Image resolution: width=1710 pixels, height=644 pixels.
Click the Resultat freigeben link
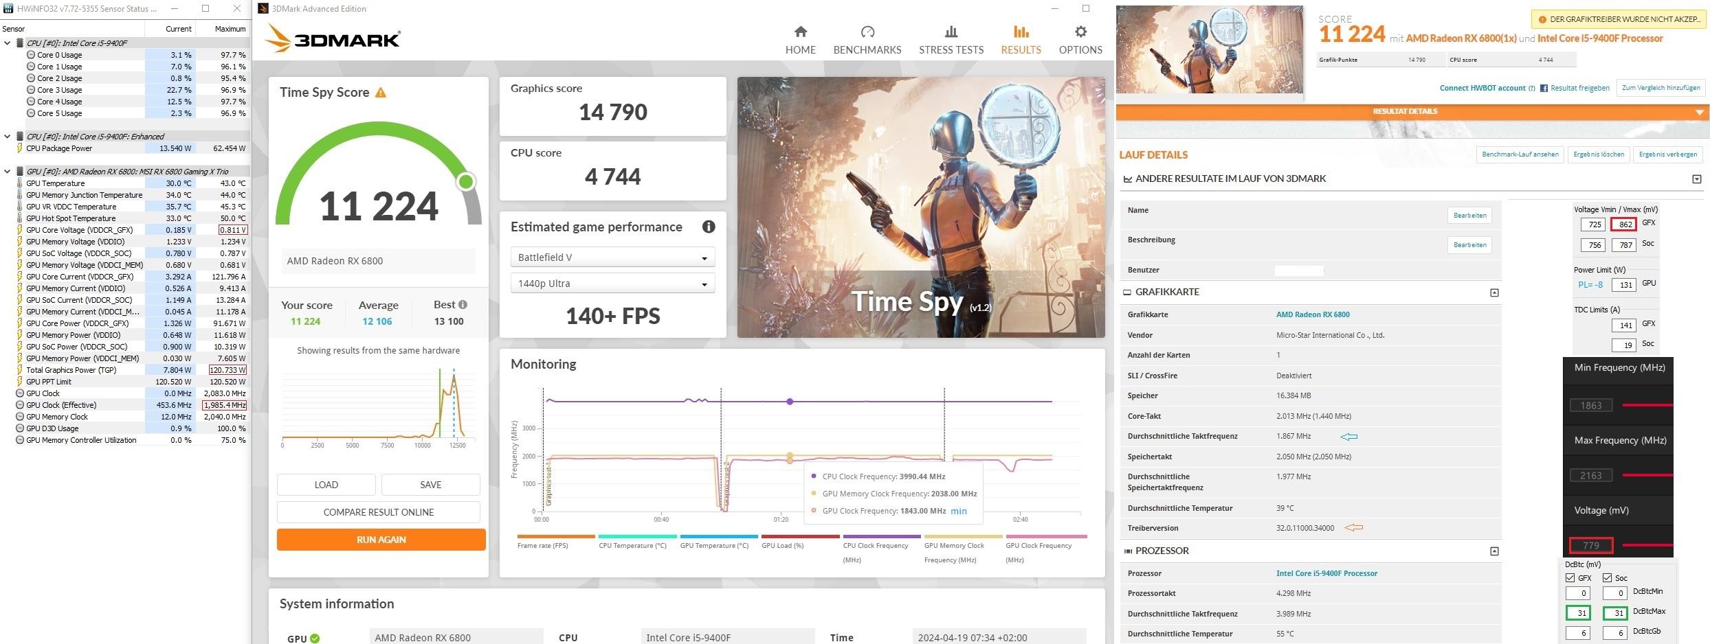pyautogui.click(x=1579, y=88)
